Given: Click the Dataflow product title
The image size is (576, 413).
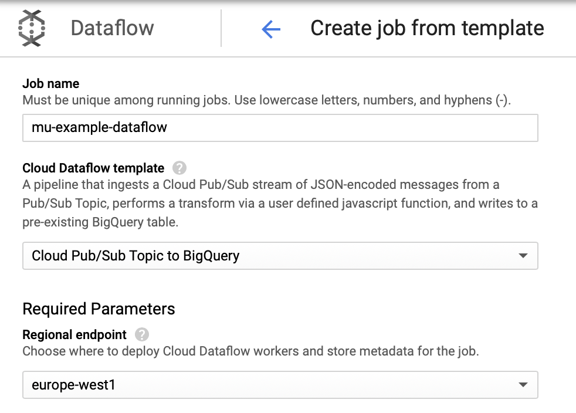Looking at the screenshot, I should 112,28.
